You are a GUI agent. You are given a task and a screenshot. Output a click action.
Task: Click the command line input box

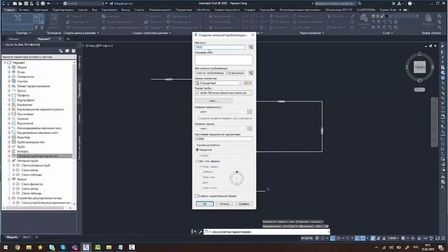pyautogui.click(x=267, y=232)
